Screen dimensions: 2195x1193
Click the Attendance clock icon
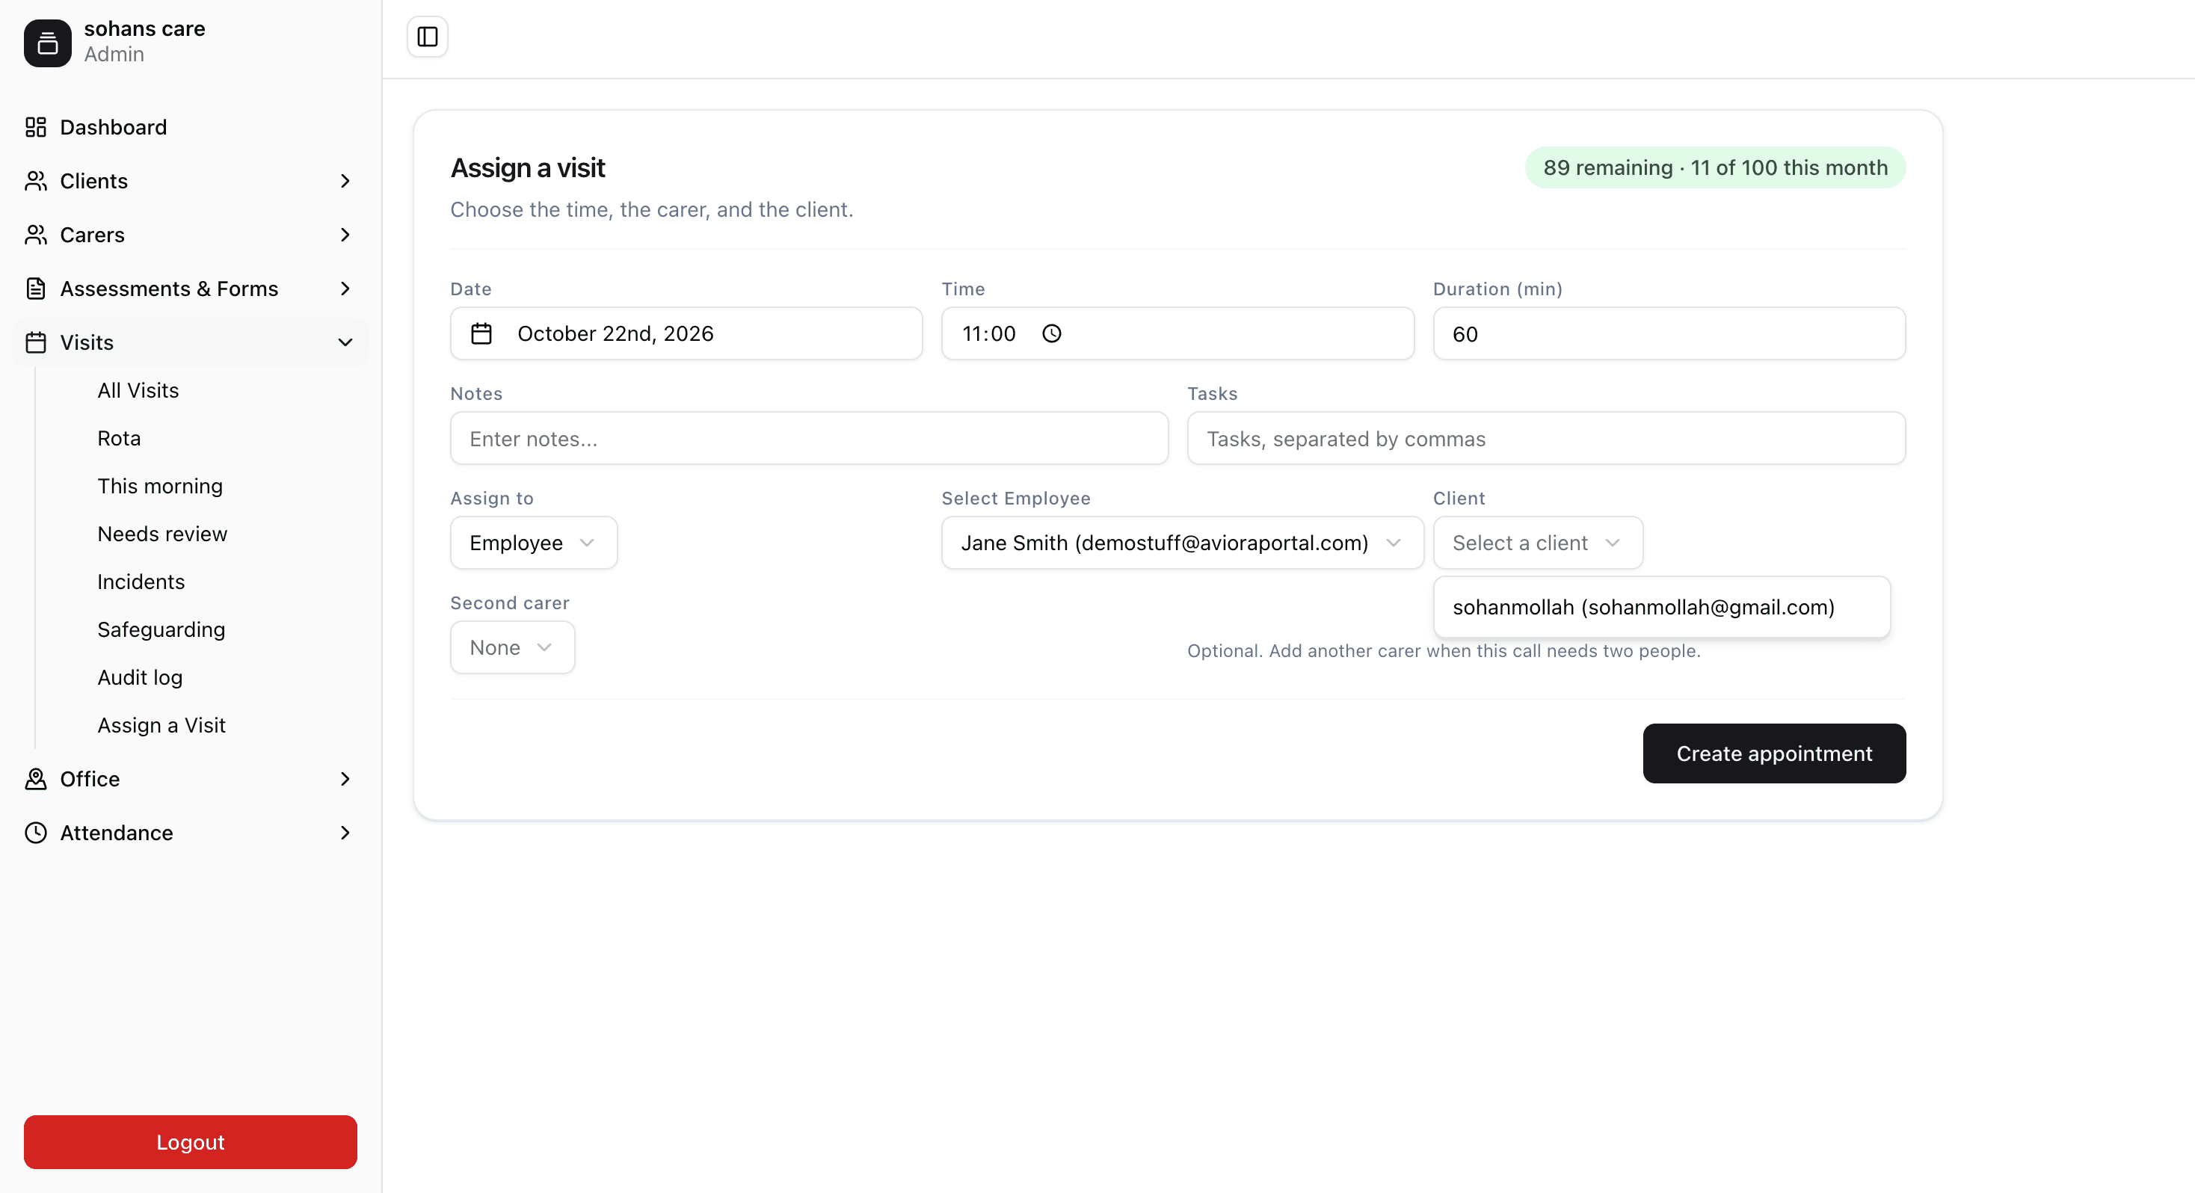click(x=36, y=833)
